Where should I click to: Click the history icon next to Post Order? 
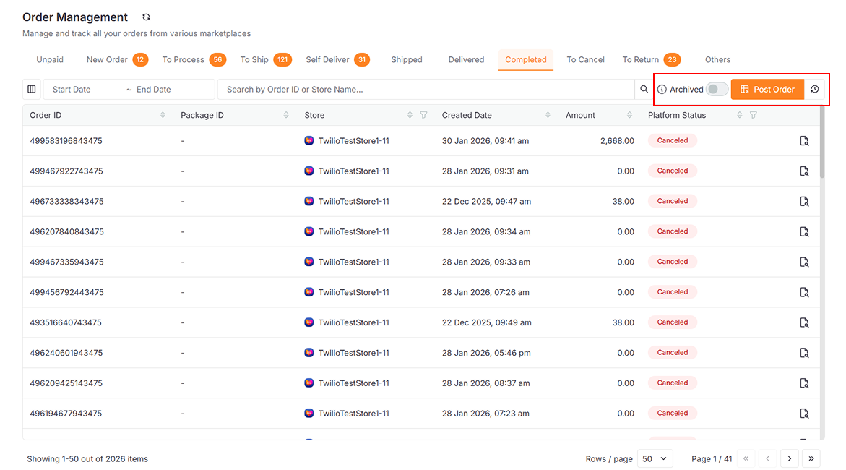[815, 90]
